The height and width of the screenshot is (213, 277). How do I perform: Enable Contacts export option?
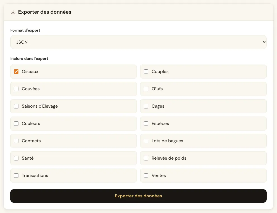tap(16, 141)
